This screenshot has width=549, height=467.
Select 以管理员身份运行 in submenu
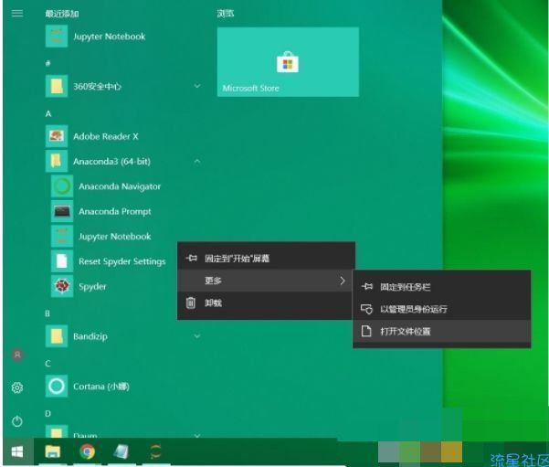coord(442,309)
